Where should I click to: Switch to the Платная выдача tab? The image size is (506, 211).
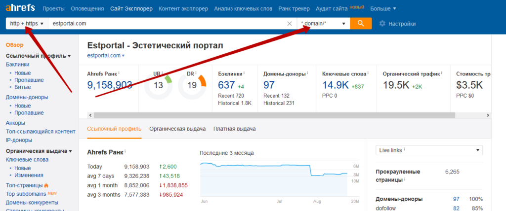pos(234,129)
